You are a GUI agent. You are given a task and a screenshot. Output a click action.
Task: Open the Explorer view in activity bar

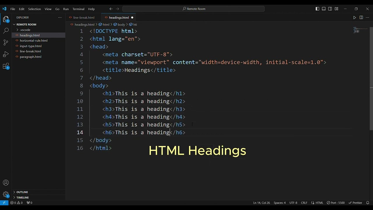6,19
